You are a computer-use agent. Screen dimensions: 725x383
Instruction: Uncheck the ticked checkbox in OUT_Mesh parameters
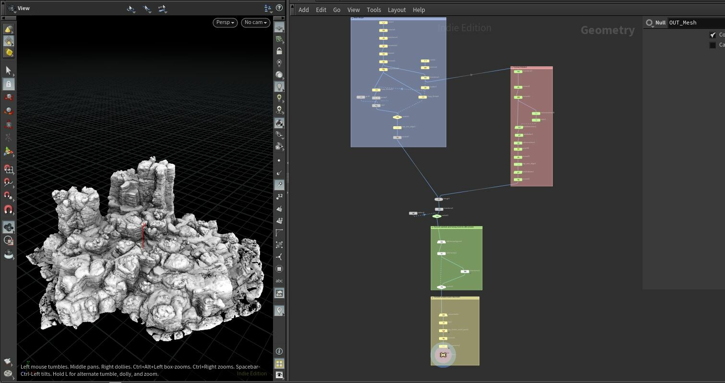[713, 35]
